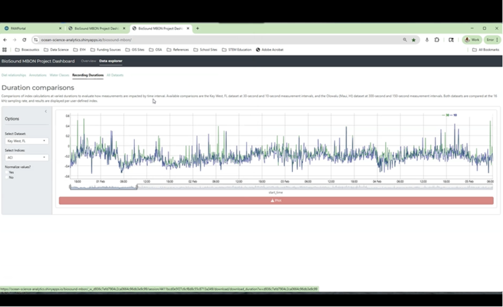Open the Chrome extensions puzzle icon

pos(437,40)
